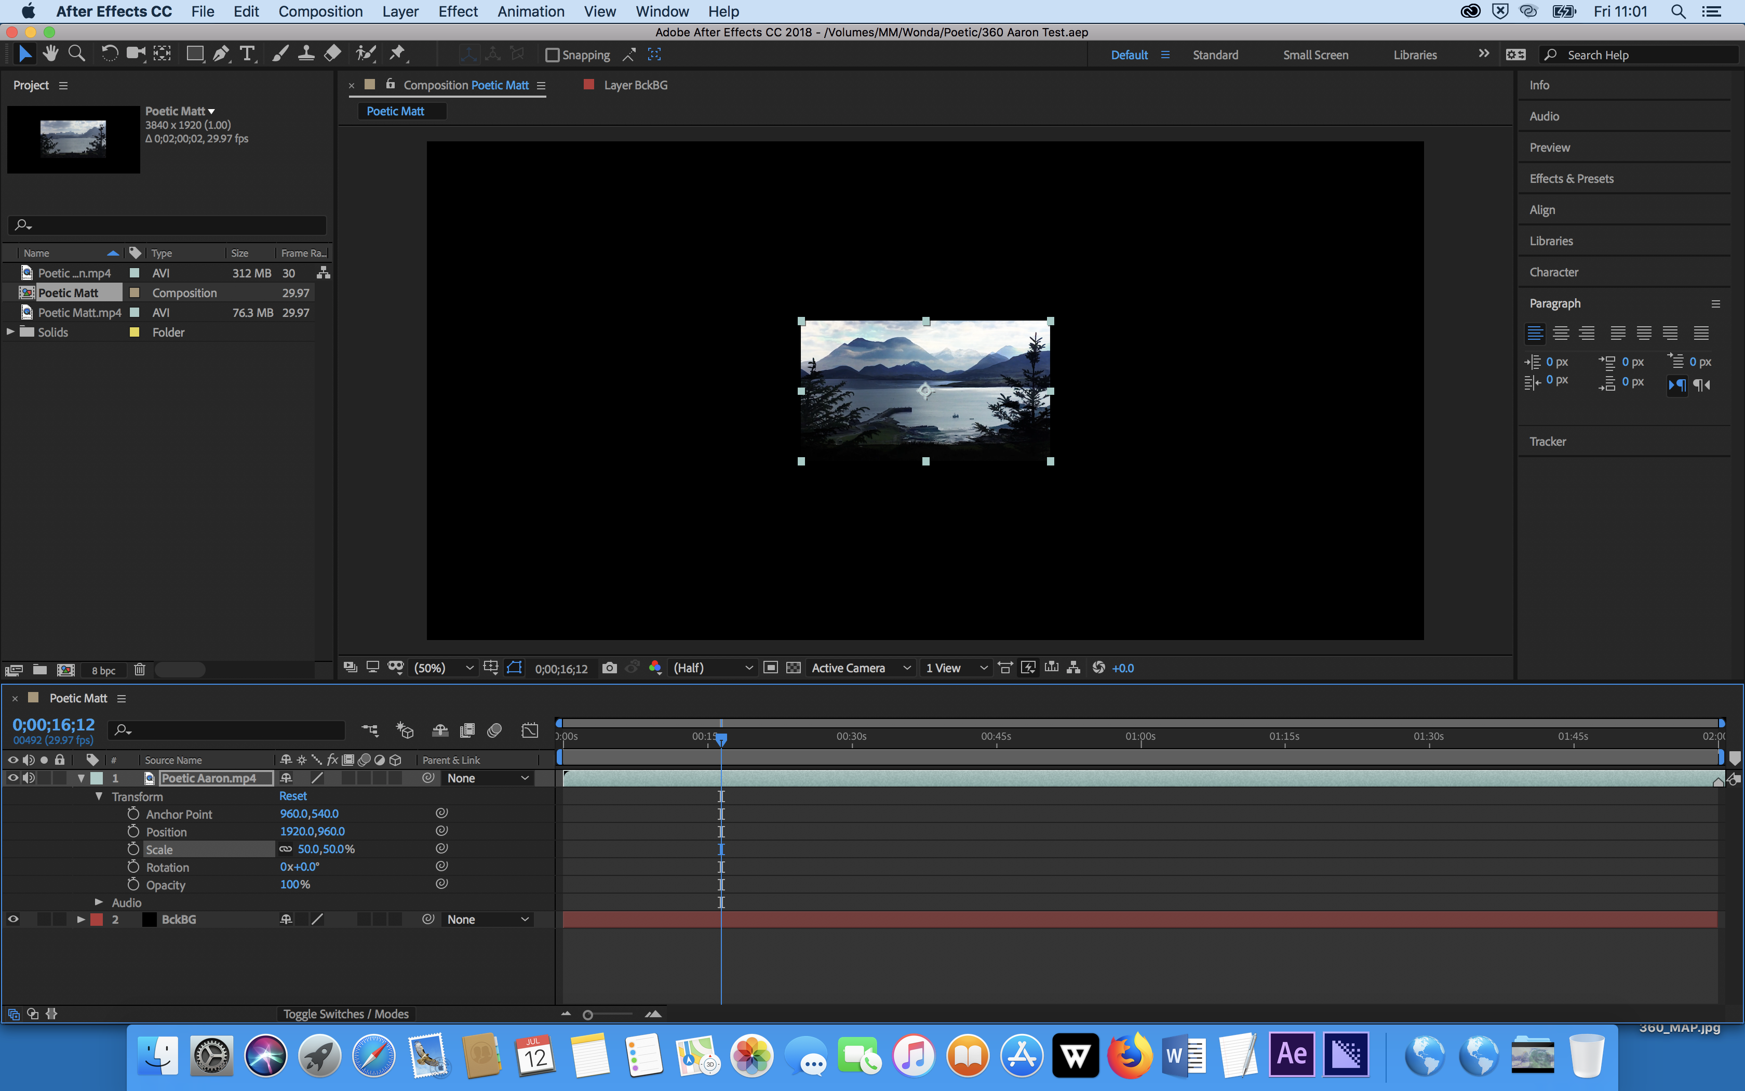The height and width of the screenshot is (1091, 1745).
Task: Select the Pen tool
Action: coord(221,54)
